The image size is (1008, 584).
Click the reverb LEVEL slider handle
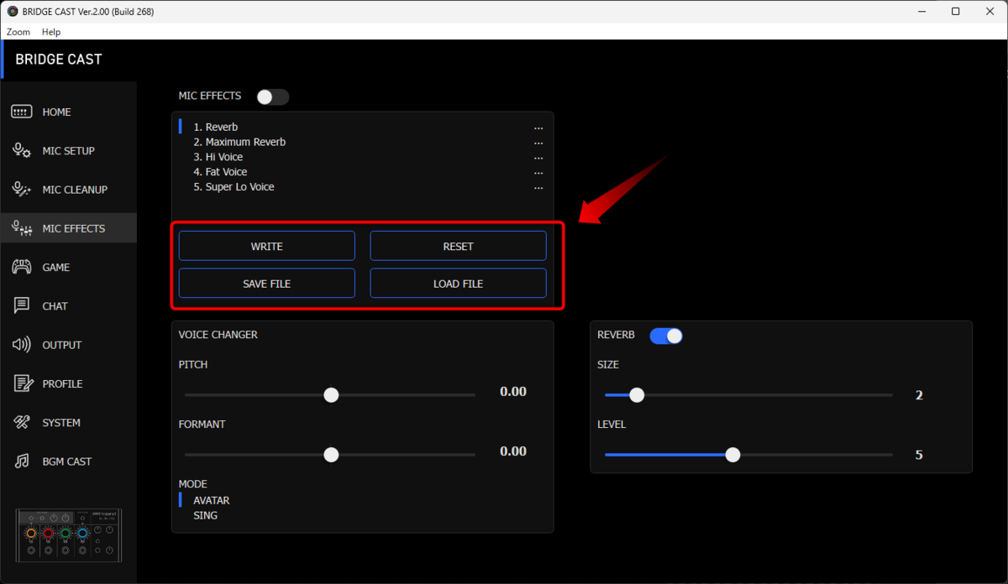732,455
